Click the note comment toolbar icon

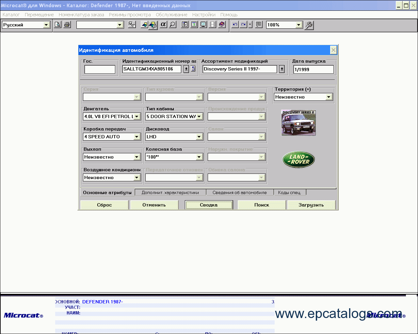(x=259, y=24)
